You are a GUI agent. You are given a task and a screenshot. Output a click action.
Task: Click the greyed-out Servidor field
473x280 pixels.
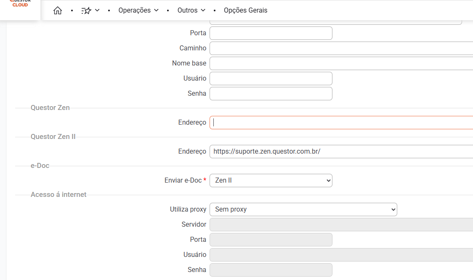pos(341,225)
